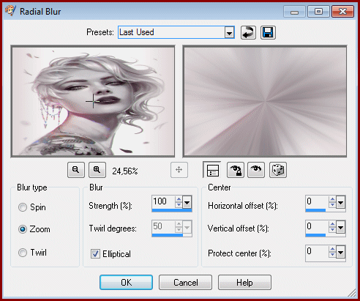Close the Radial Blur dialog
The image size is (360, 301).
pyautogui.click(x=342, y=12)
